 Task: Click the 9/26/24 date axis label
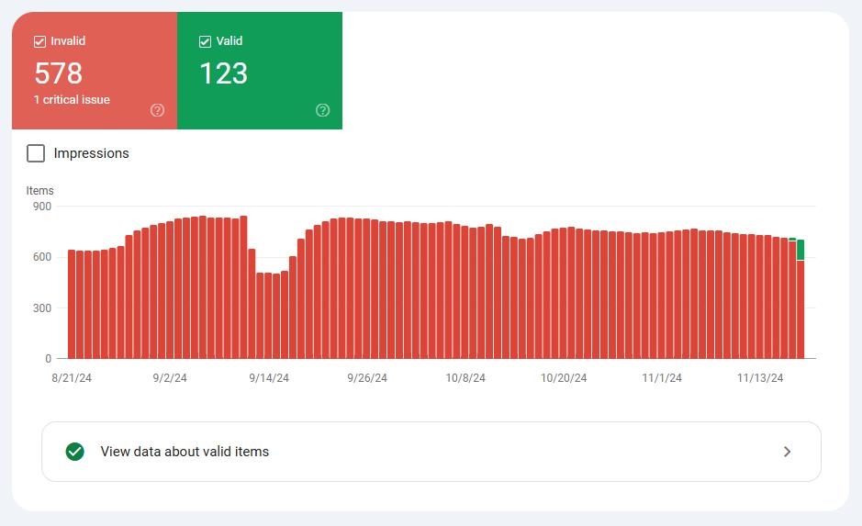(367, 377)
